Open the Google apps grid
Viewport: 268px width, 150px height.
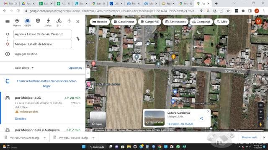click(249, 21)
